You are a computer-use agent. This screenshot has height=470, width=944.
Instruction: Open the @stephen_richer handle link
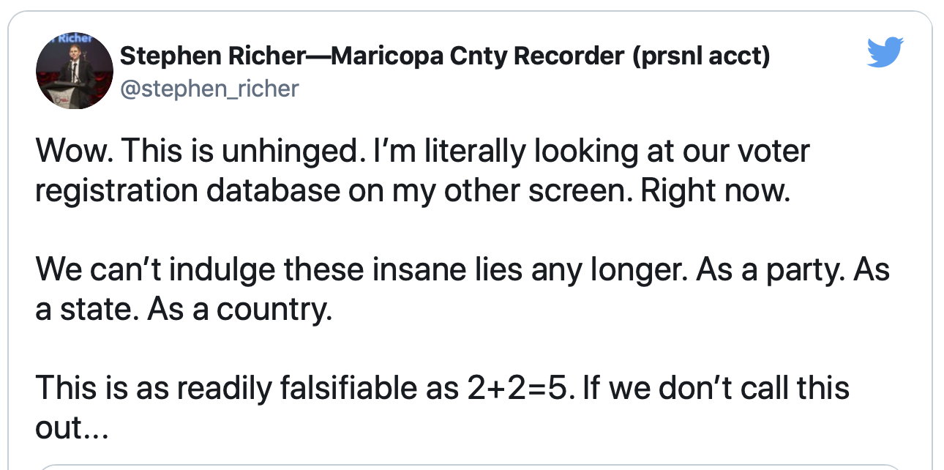click(x=209, y=89)
